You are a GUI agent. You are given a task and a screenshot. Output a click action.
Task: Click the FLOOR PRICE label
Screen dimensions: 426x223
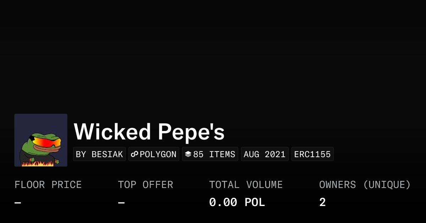[x=48, y=185]
